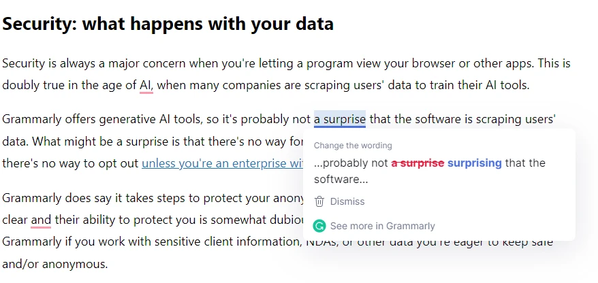Accept the blue 'surprising' replacement suggestion
The image size is (598, 283).
(x=475, y=163)
